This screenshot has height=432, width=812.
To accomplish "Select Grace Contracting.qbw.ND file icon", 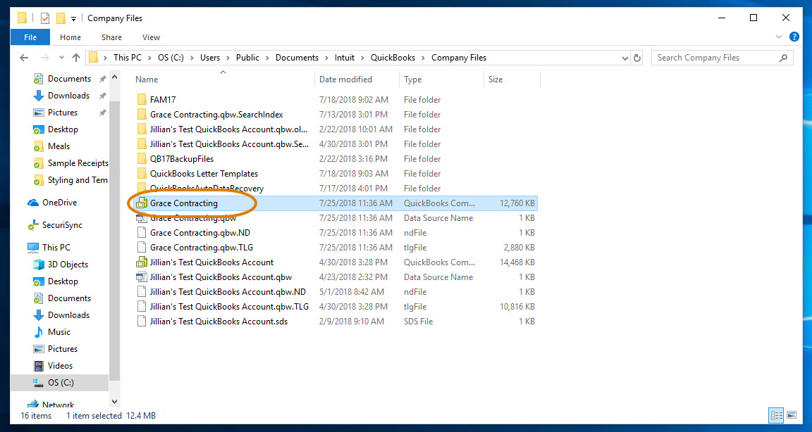I will 142,233.
